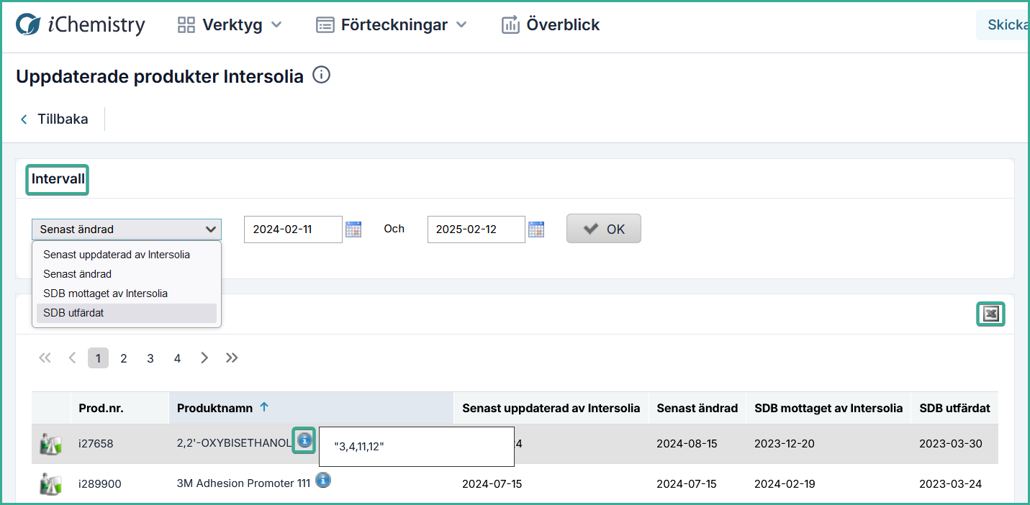Image resolution: width=1030 pixels, height=505 pixels.
Task: Open the Förteckningar menu
Action: [392, 24]
